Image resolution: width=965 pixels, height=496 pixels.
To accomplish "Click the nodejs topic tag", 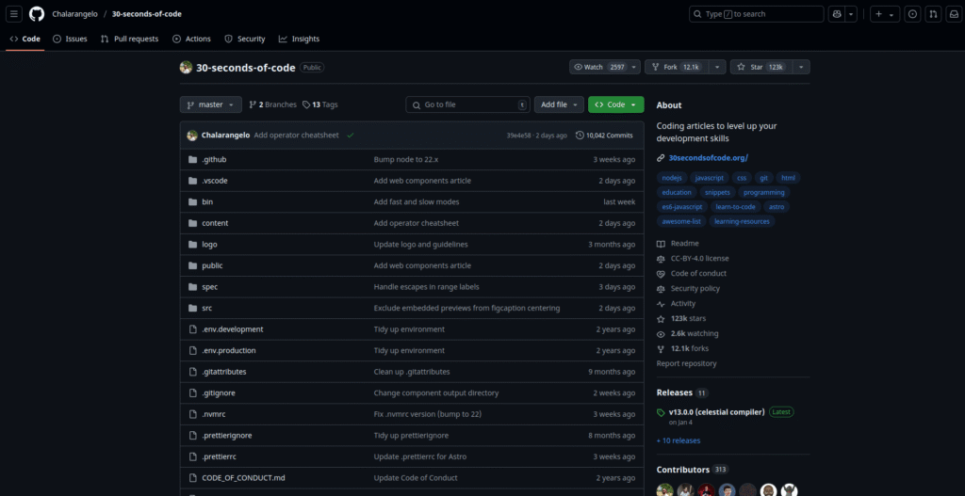I will [x=672, y=178].
